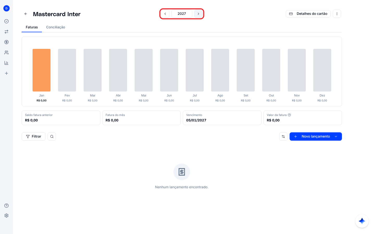The height and width of the screenshot is (234, 375).
Task: Click the Vencimento date 05/01/2027
Action: 196,120
